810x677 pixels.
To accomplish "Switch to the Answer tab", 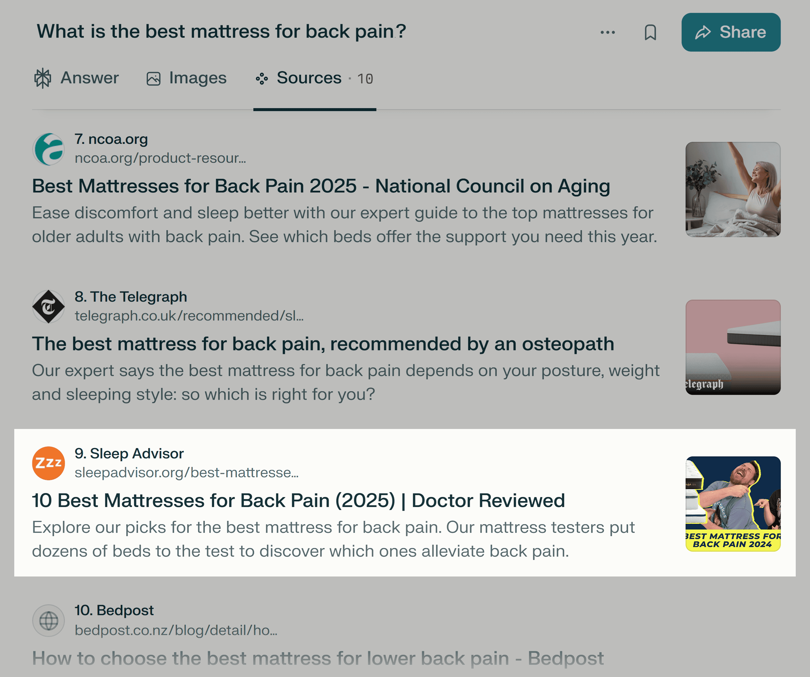I will [x=89, y=77].
